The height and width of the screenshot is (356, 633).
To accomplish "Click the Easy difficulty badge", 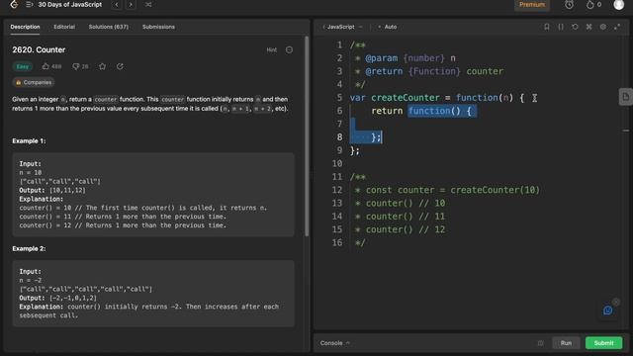I will tap(23, 66).
